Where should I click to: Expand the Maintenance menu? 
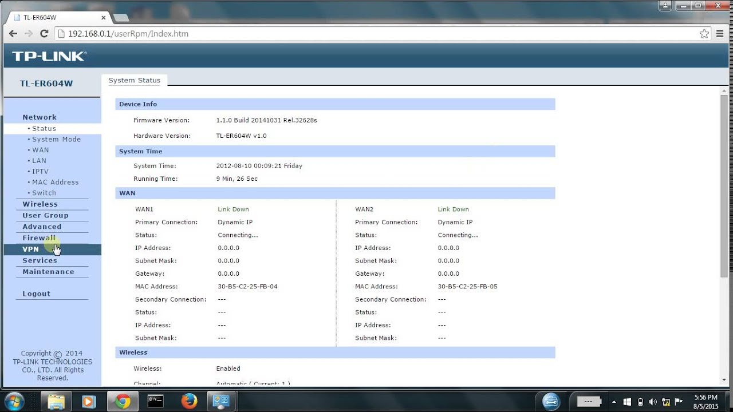[x=48, y=272]
